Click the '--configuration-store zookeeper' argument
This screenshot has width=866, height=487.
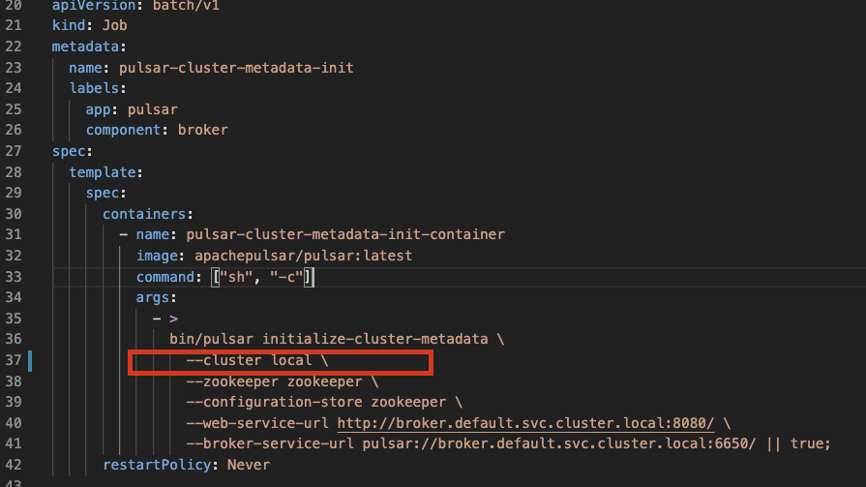point(315,403)
